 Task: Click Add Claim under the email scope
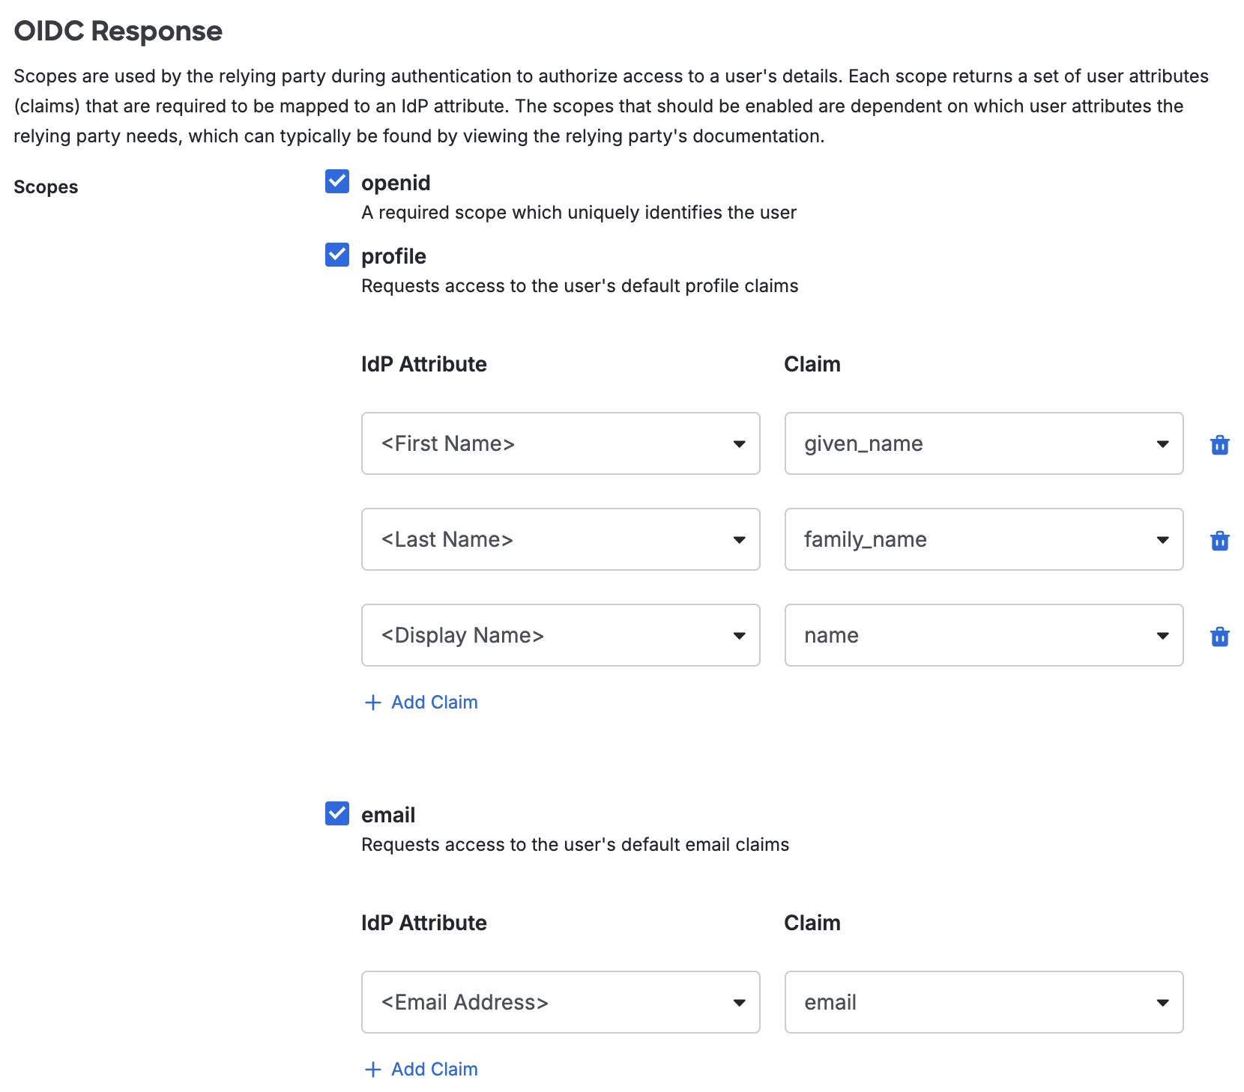(433, 1069)
